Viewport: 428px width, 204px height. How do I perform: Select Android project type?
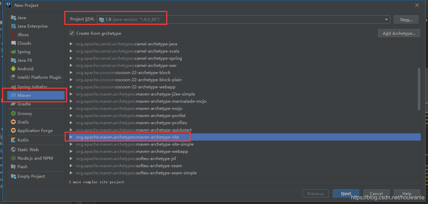click(36, 69)
